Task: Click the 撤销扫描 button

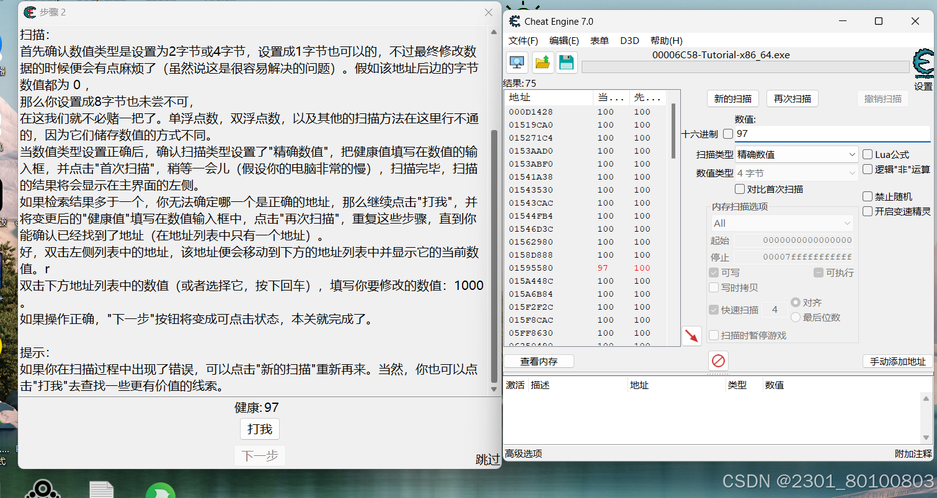Action: [x=883, y=98]
